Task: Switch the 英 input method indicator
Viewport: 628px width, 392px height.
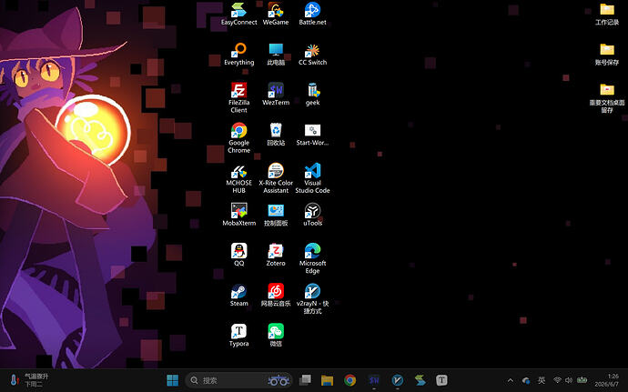Action: point(542,380)
